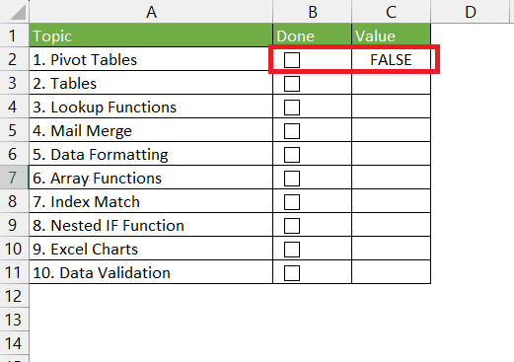Select row 7 header
Image resolution: width=514 pixels, height=362 pixels.
[x=14, y=178]
